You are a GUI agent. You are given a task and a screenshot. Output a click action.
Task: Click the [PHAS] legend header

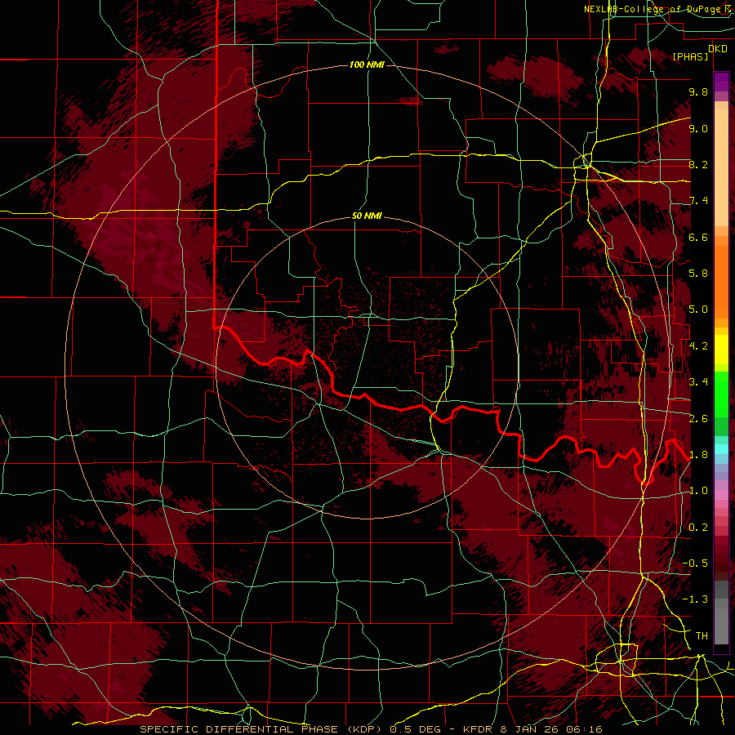[690, 56]
